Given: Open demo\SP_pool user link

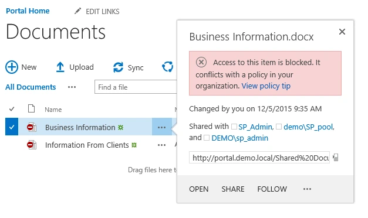Looking at the screenshot, I should pos(308,127).
